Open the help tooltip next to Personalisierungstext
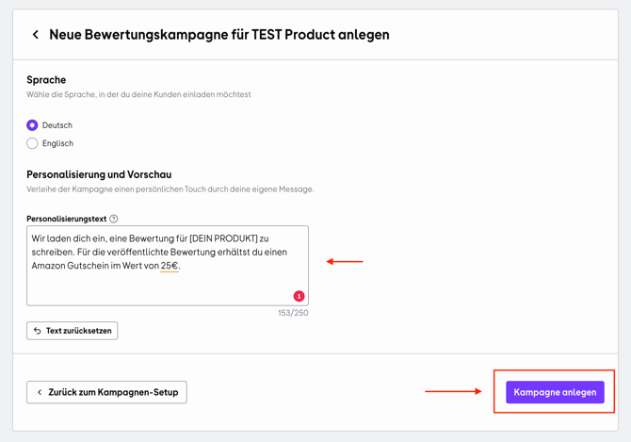This screenshot has width=631, height=442. 114,219
